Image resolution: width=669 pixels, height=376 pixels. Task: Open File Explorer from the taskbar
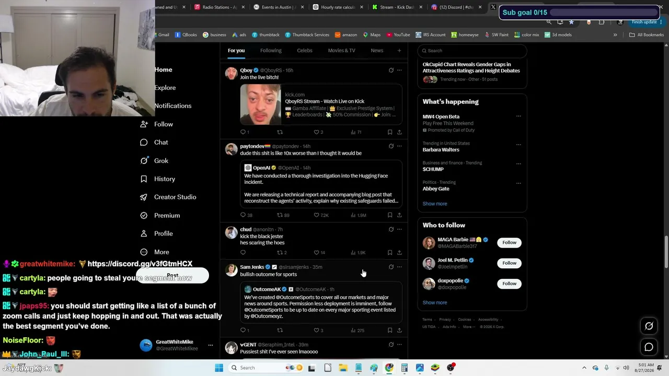(x=343, y=368)
